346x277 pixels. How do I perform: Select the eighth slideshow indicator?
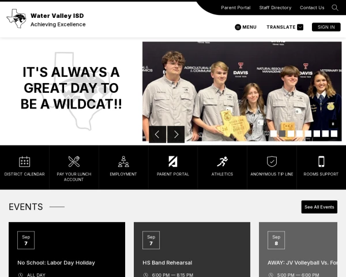pos(334,134)
